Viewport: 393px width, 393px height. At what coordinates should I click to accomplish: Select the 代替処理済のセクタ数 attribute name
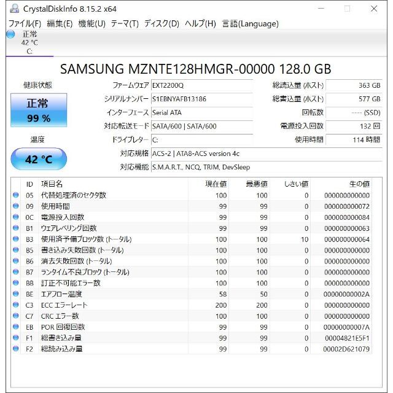tap(74, 195)
